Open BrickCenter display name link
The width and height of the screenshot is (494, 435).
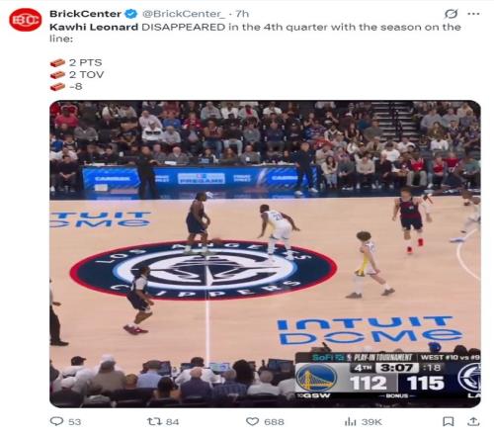pyautogui.click(x=85, y=14)
